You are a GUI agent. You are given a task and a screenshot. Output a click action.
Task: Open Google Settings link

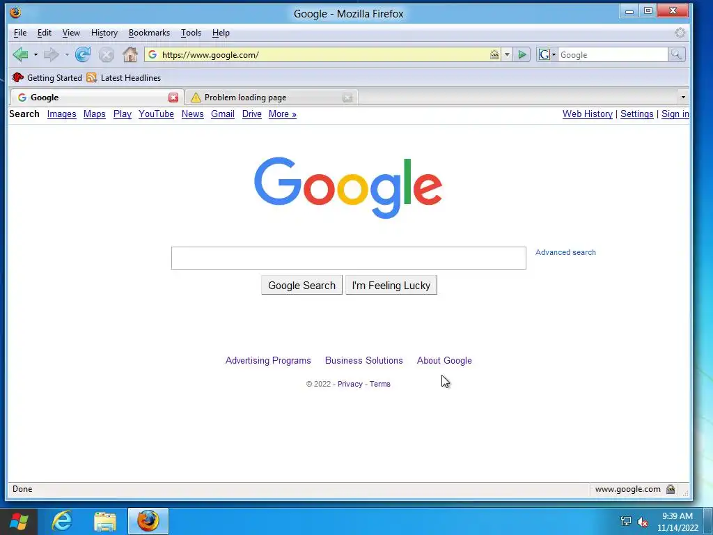(636, 114)
